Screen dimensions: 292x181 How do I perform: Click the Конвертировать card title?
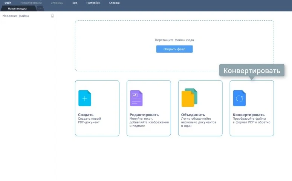coord(249,115)
